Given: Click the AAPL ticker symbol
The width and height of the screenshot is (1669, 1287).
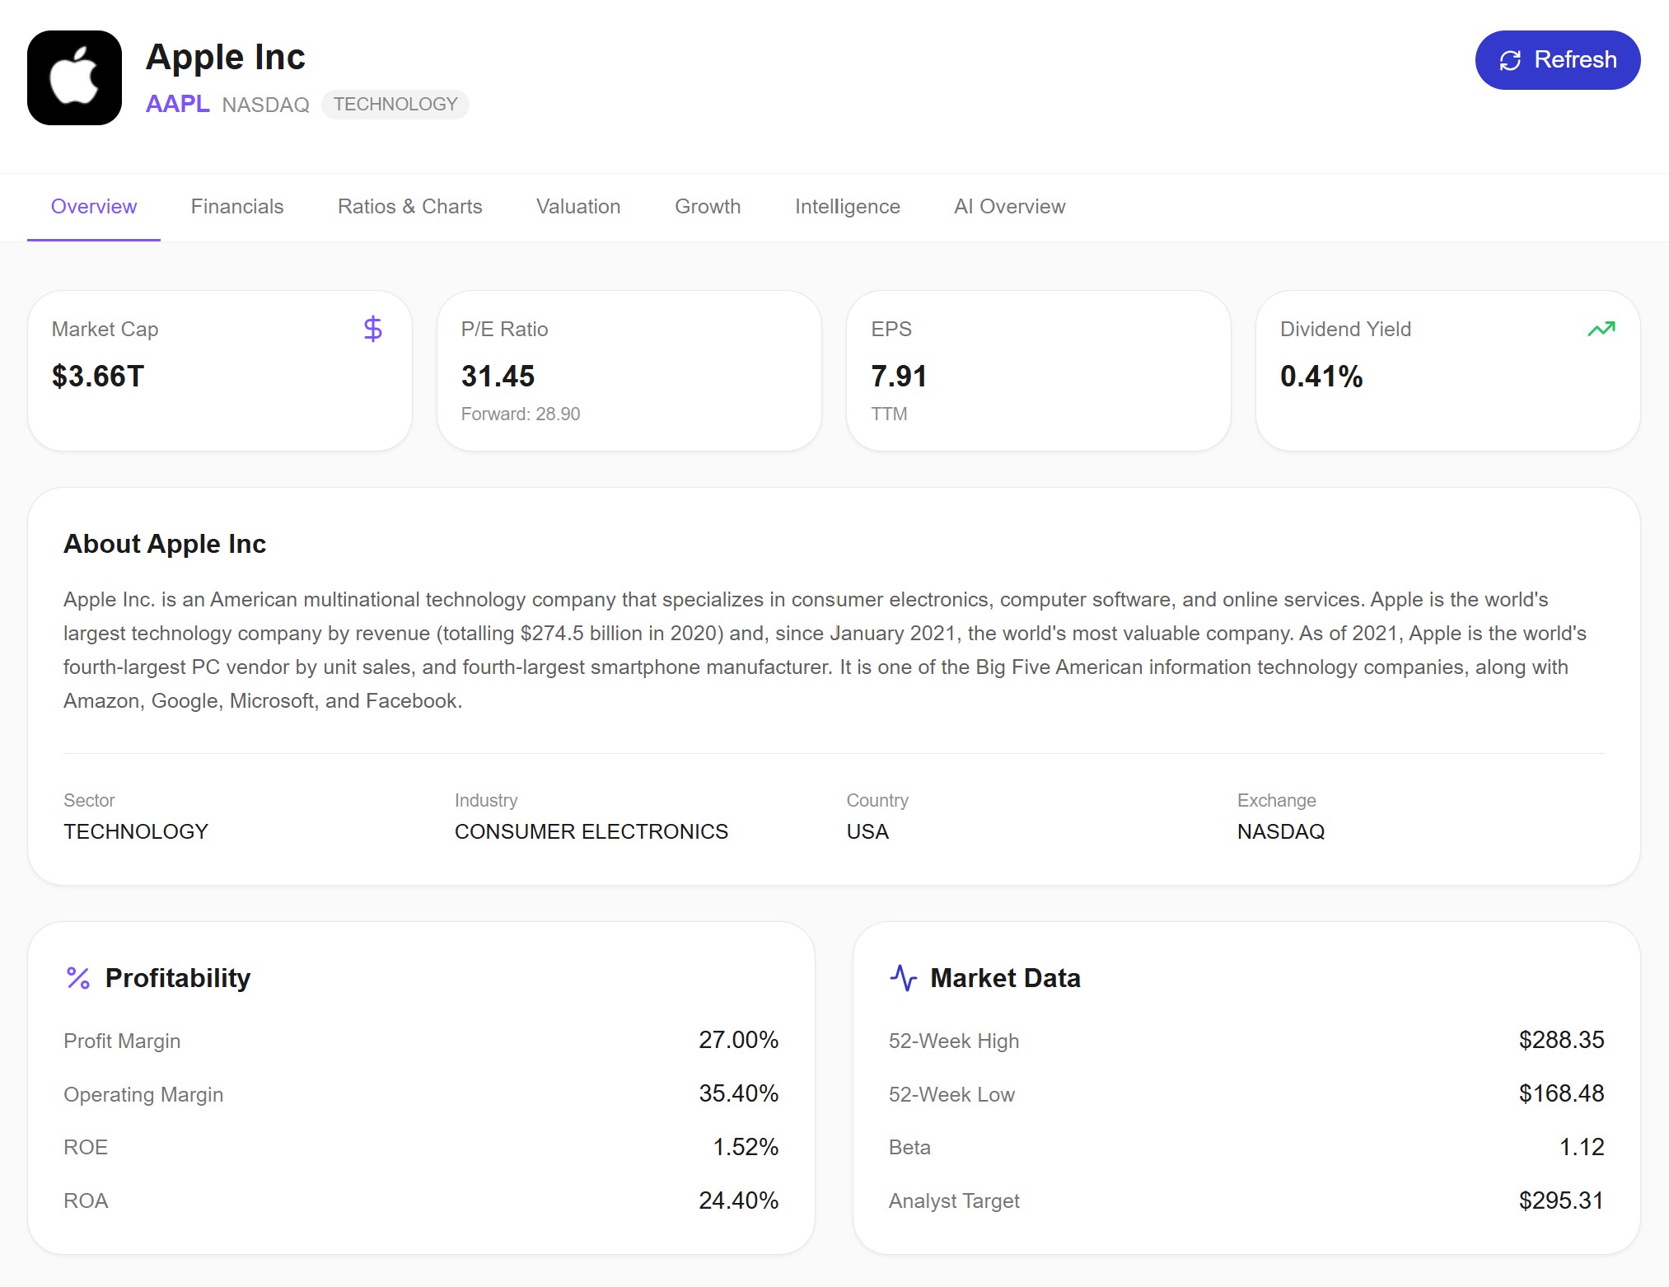Looking at the screenshot, I should click(177, 104).
